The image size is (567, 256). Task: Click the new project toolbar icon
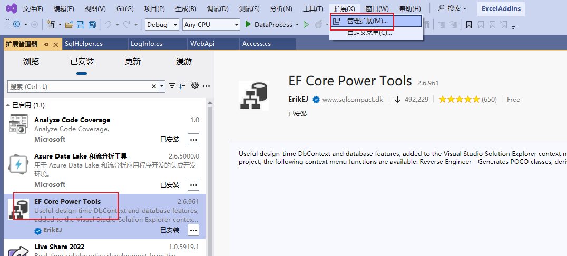pyautogui.click(x=51, y=25)
